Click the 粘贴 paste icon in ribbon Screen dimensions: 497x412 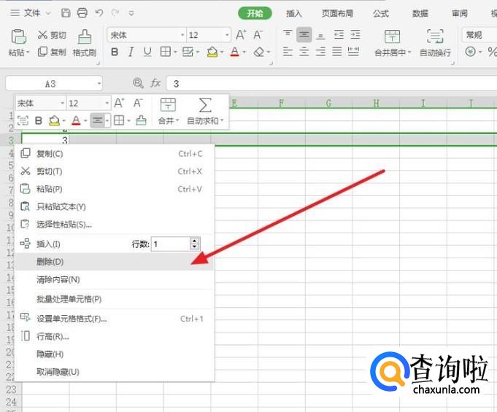18,36
